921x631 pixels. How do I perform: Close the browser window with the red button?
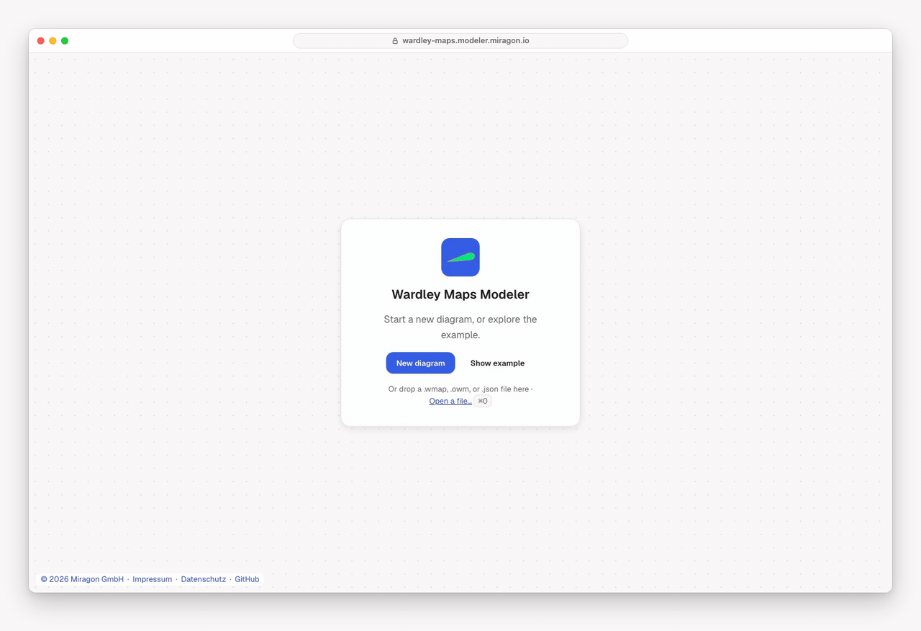41,41
